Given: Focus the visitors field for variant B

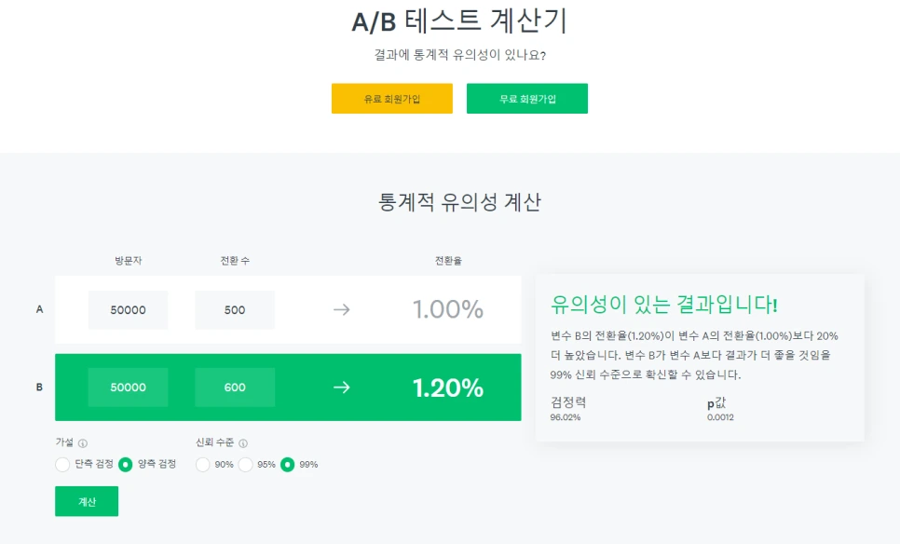Looking at the screenshot, I should [128, 388].
